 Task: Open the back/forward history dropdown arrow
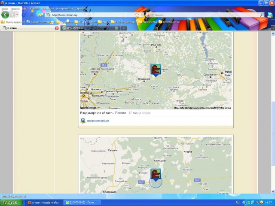pos(17,15)
